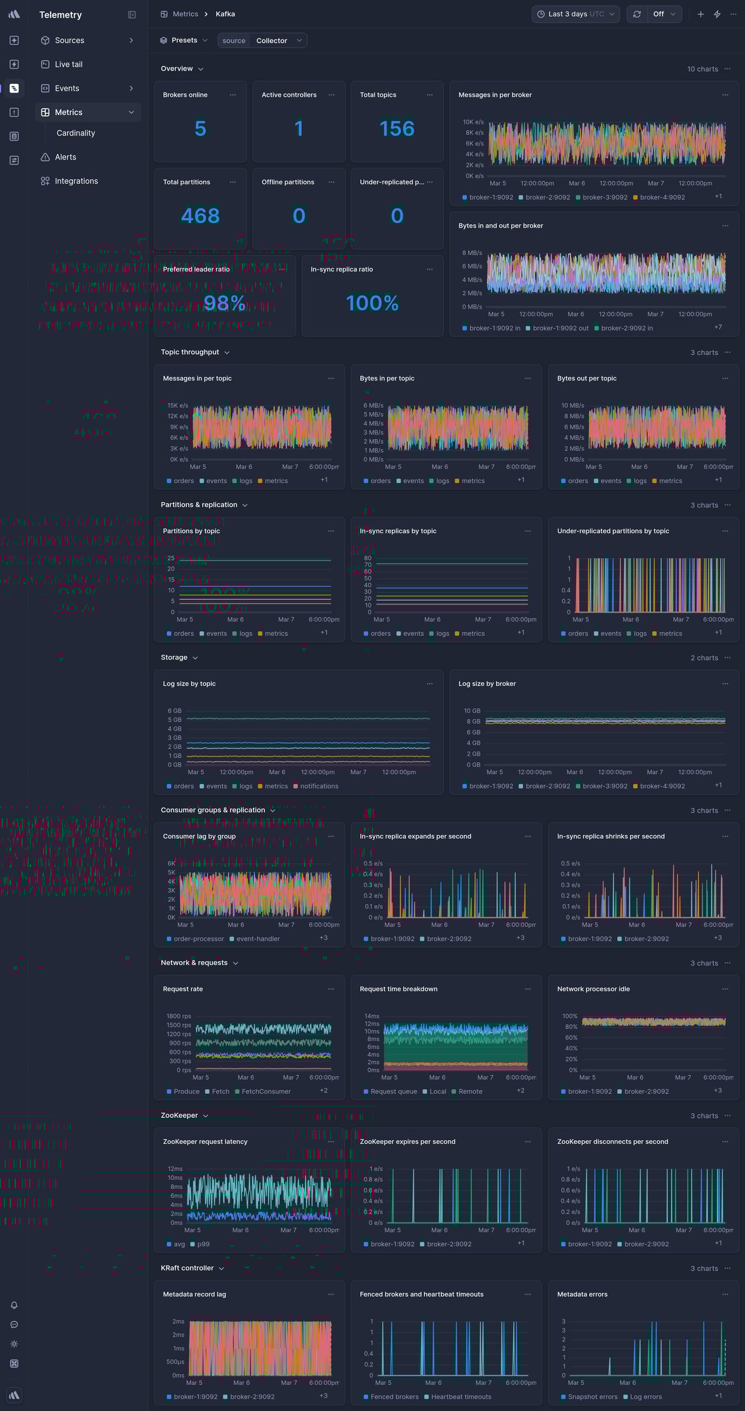Screen dimensions: 745x1411
Task: Click the plus add icon in header
Action: click(701, 14)
